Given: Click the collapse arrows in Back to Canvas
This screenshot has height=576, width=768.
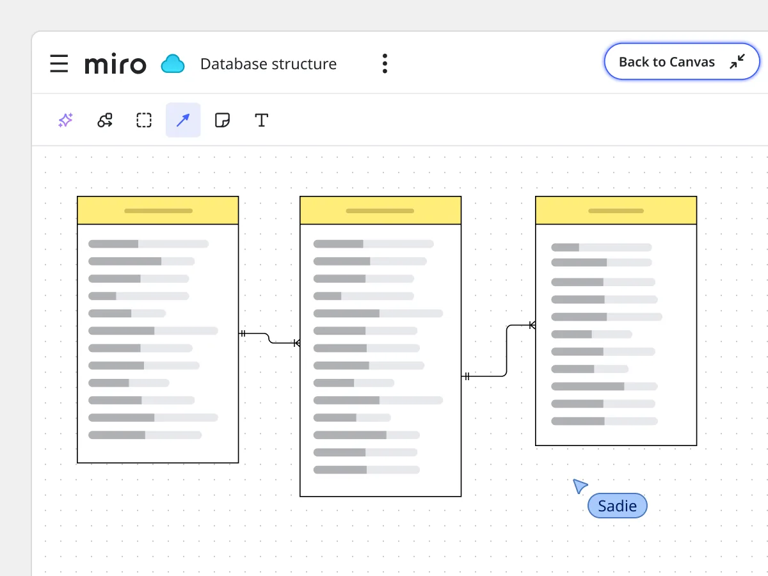Looking at the screenshot, I should [x=737, y=61].
